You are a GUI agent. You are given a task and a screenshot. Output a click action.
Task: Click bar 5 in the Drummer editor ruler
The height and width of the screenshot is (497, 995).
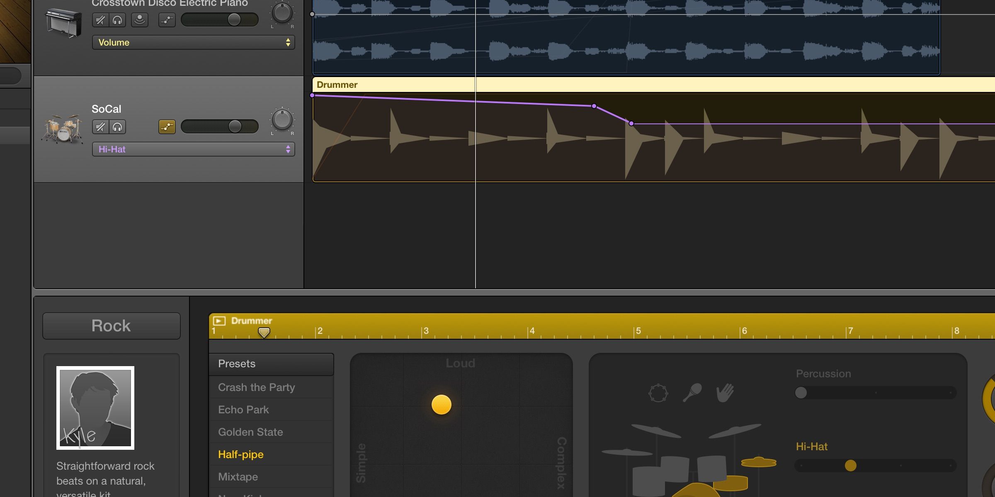pyautogui.click(x=638, y=331)
